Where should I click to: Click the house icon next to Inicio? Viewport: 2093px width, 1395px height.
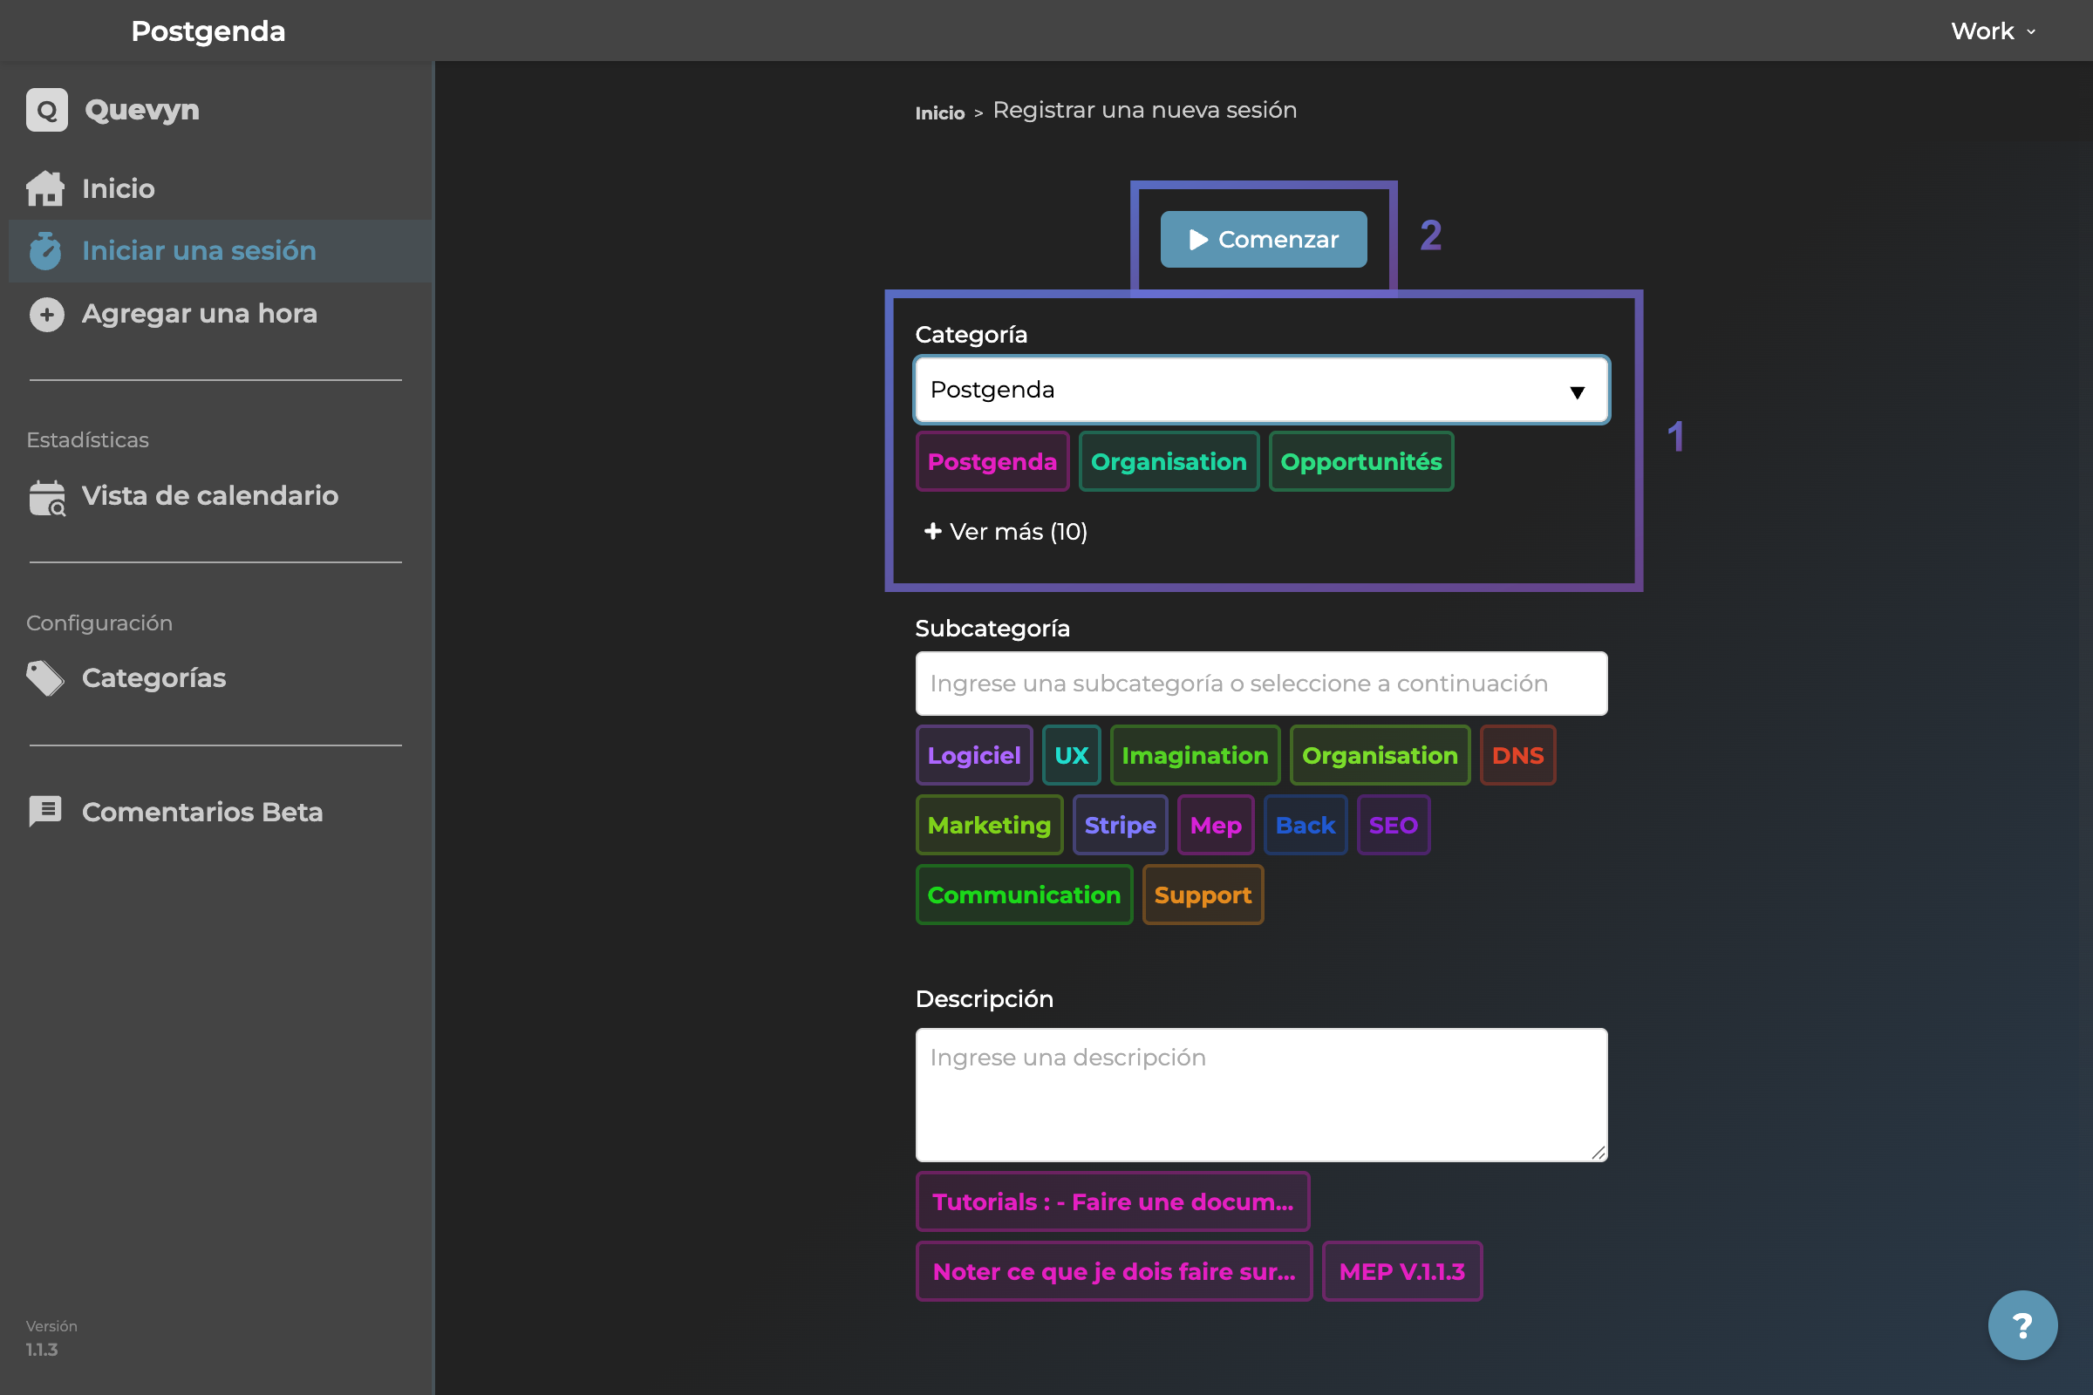click(45, 188)
